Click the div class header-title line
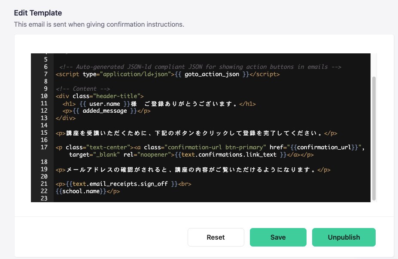398x259 pixels. tap(100, 96)
